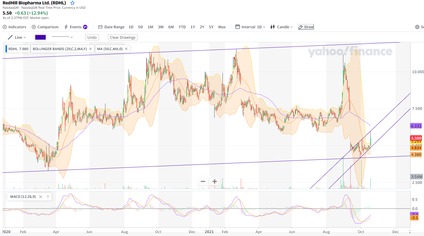This screenshot has width=424, height=236.
Task: Select the Max date range
Action: pyautogui.click(x=222, y=27)
